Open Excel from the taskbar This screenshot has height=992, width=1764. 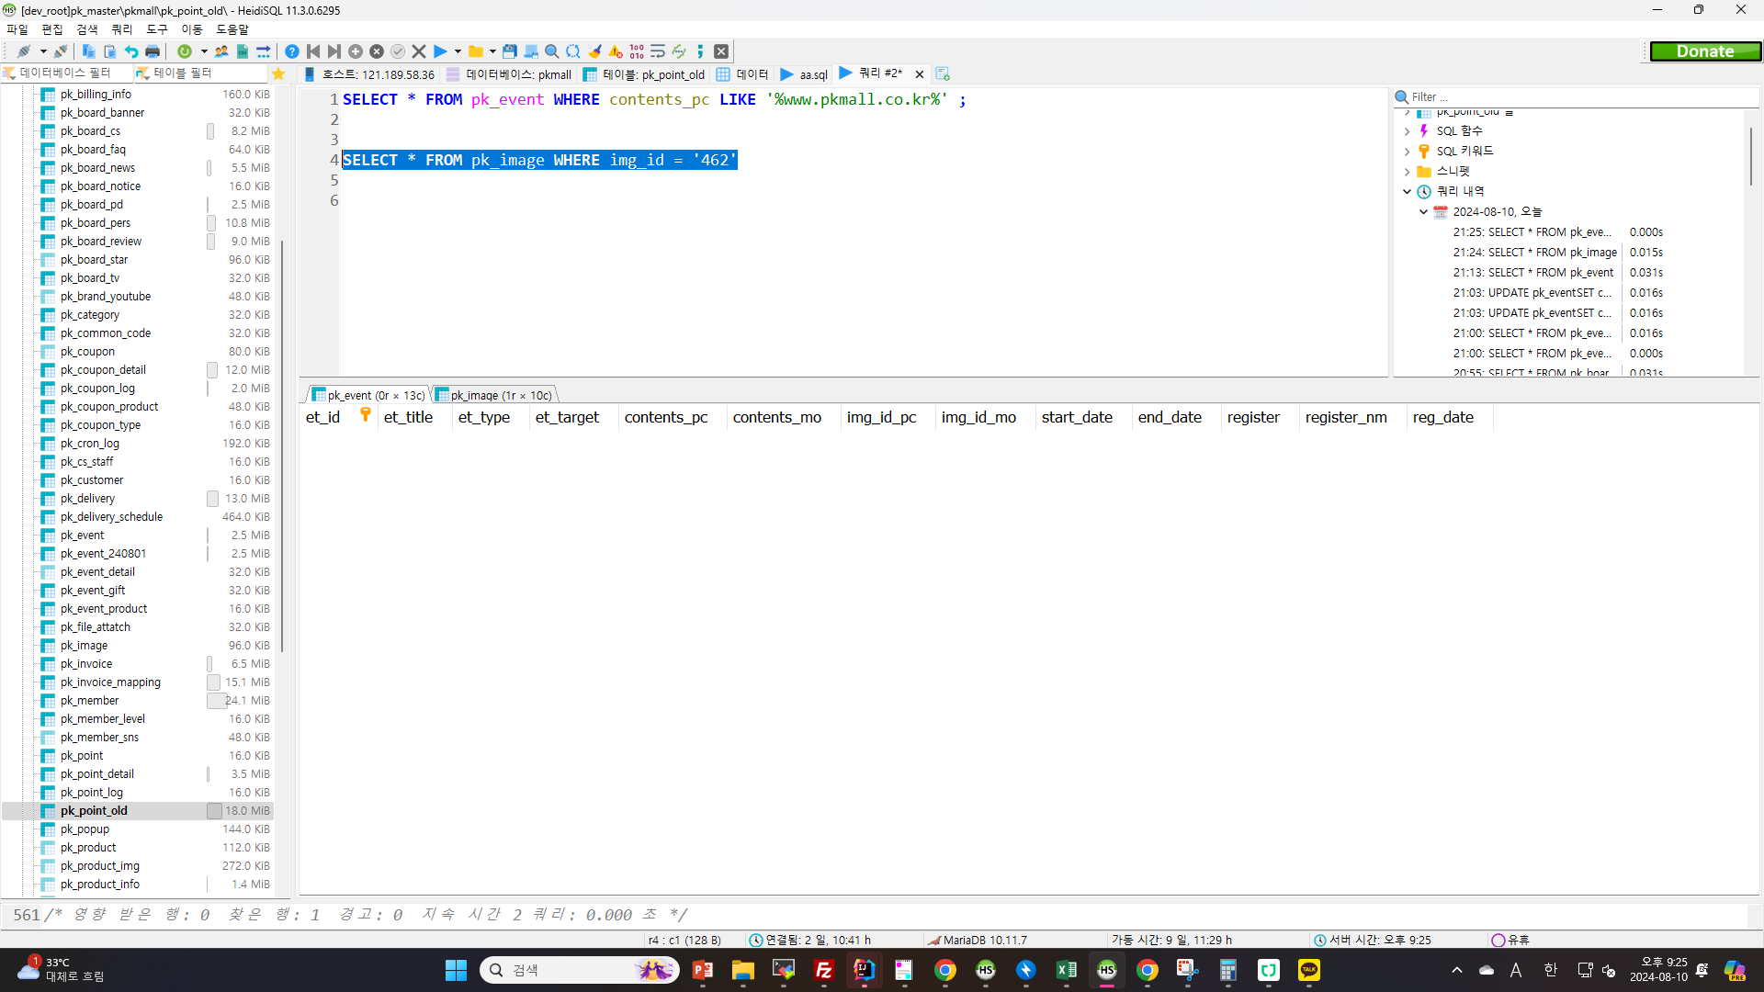point(1066,970)
